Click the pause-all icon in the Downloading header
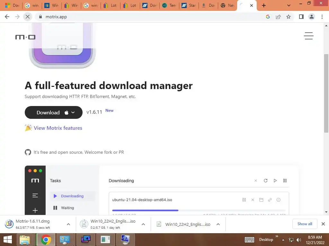 tap(285, 181)
